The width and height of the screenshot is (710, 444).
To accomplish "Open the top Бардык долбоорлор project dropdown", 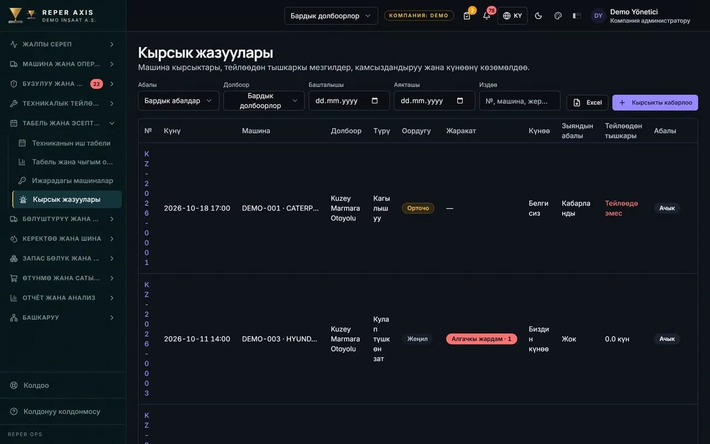I will tap(331, 16).
